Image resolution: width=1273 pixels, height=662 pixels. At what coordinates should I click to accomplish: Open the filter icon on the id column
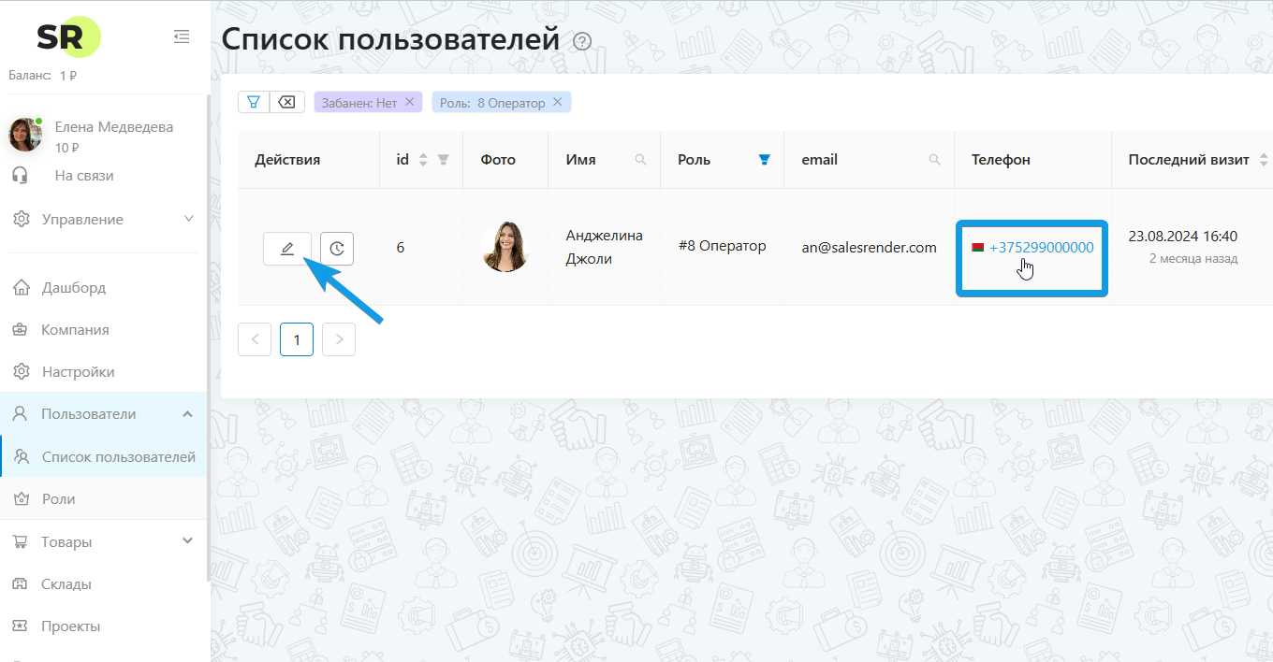(442, 159)
